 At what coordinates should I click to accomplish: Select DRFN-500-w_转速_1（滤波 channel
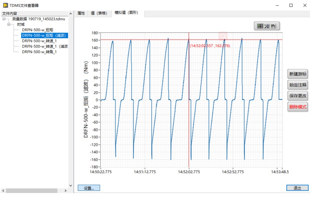(x=44, y=46)
